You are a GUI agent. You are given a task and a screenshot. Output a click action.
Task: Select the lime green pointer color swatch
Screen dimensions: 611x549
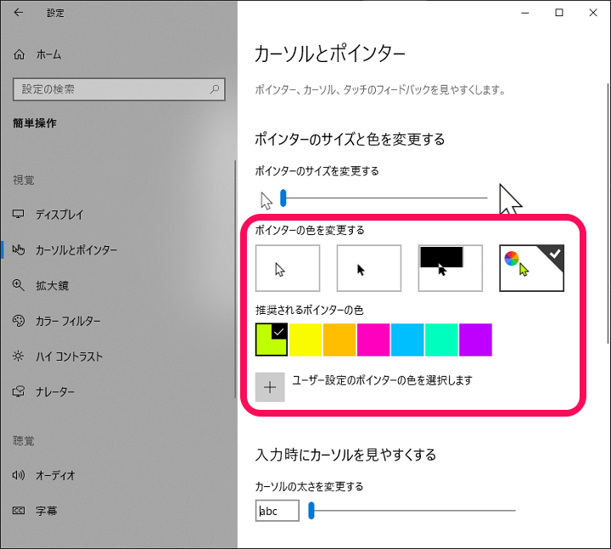(x=272, y=339)
